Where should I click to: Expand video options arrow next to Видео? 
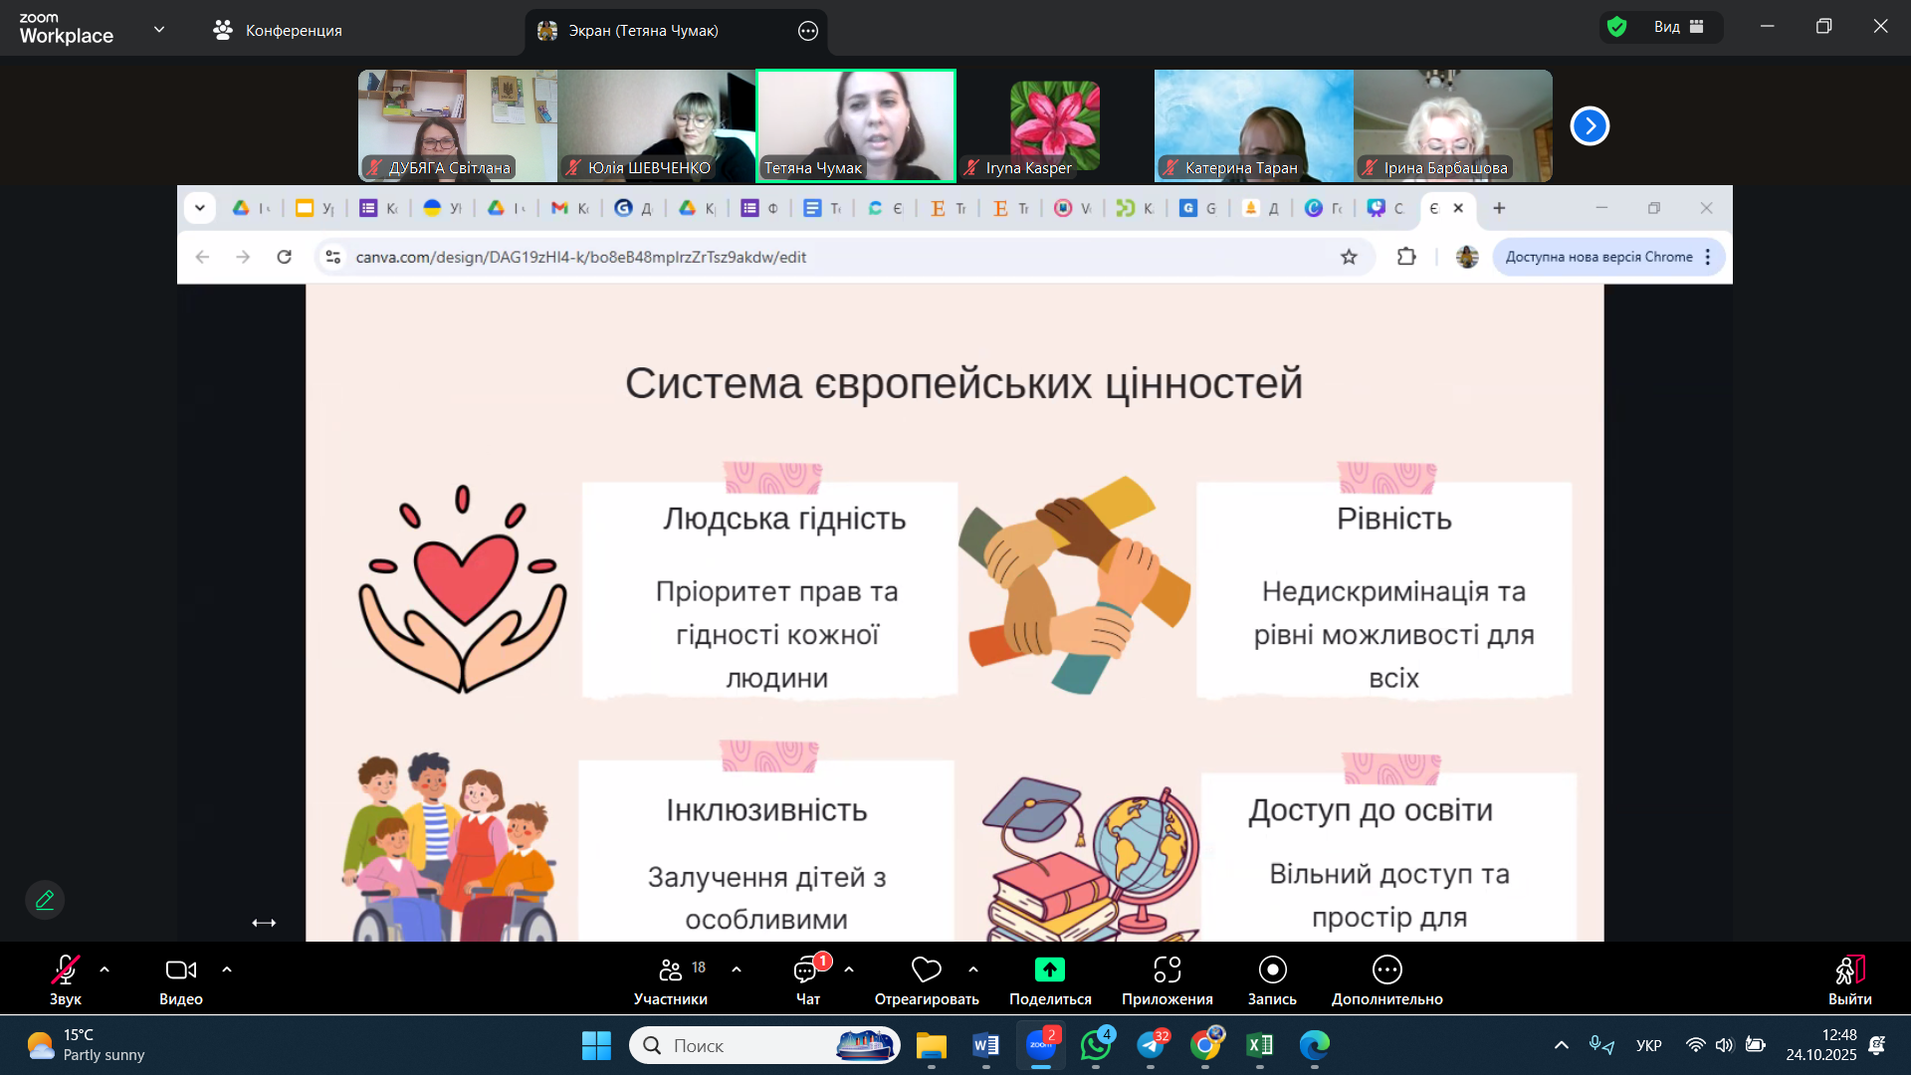click(x=227, y=969)
